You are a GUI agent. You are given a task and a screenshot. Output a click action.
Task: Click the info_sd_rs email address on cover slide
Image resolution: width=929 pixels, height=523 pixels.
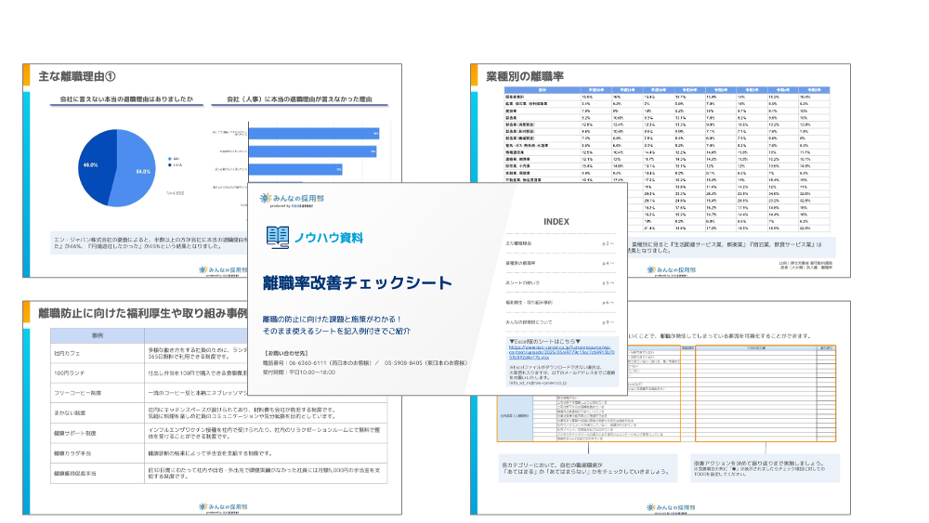538,383
